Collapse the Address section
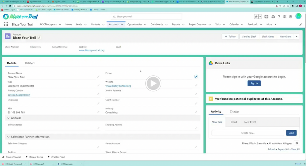This screenshot has width=306, height=166. [8, 118]
